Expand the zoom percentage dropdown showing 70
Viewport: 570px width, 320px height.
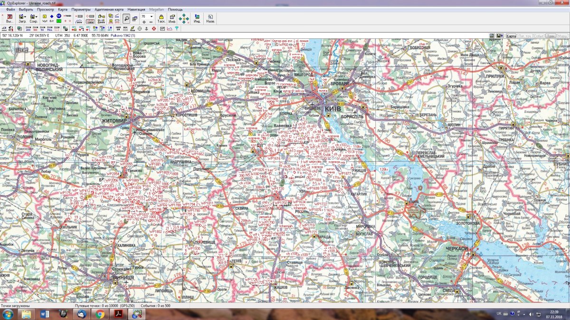coord(152,16)
